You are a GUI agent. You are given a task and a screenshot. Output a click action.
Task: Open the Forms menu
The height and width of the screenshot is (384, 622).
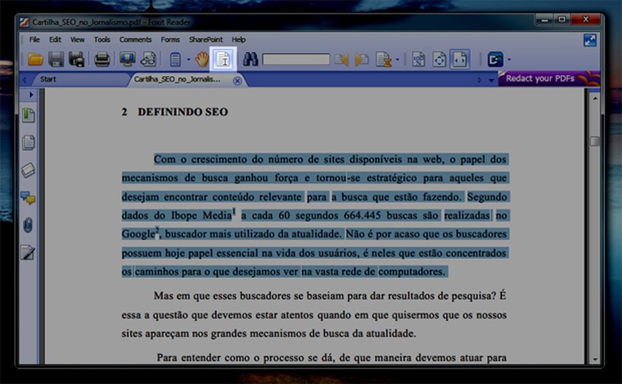170,40
